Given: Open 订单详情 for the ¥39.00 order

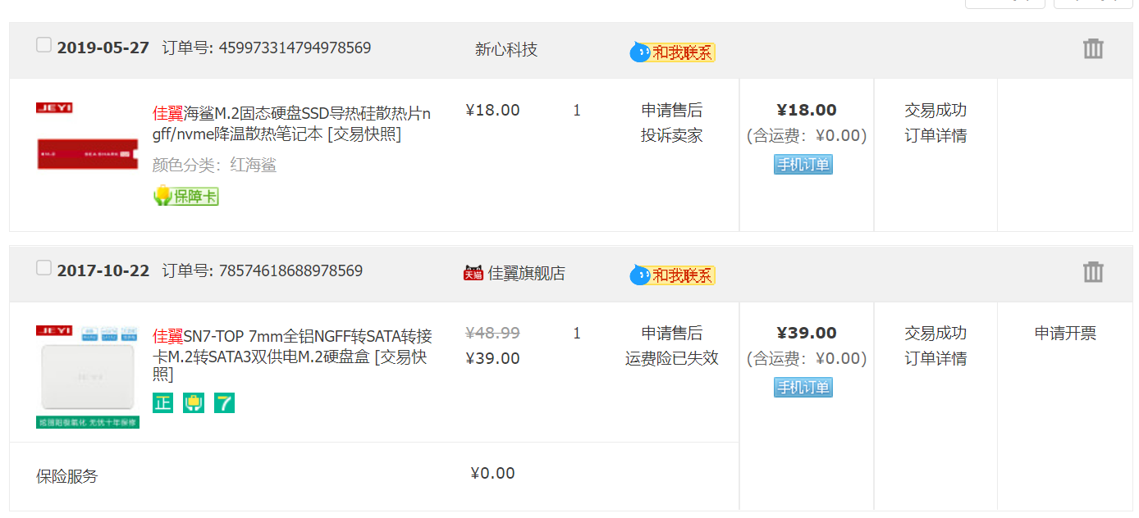Looking at the screenshot, I should [x=935, y=358].
